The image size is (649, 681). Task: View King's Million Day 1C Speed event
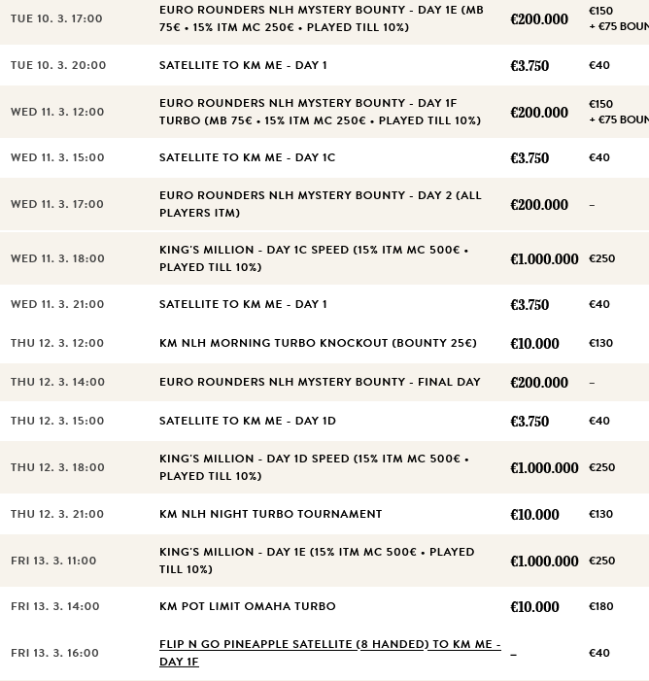pos(313,258)
